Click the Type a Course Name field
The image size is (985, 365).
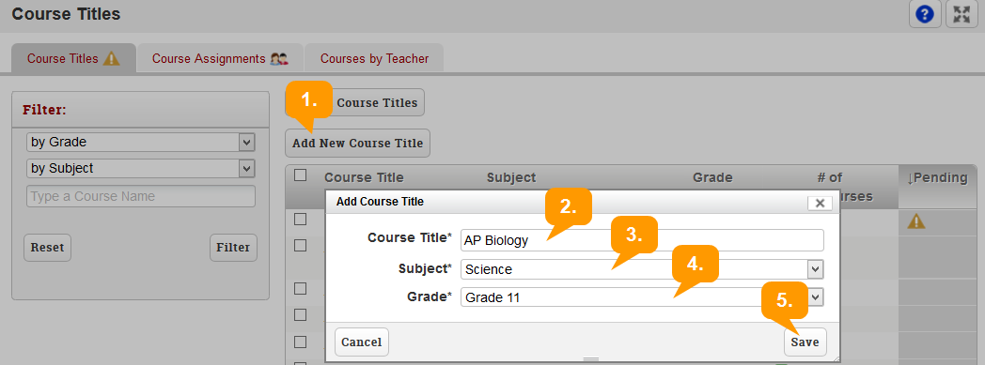click(141, 196)
